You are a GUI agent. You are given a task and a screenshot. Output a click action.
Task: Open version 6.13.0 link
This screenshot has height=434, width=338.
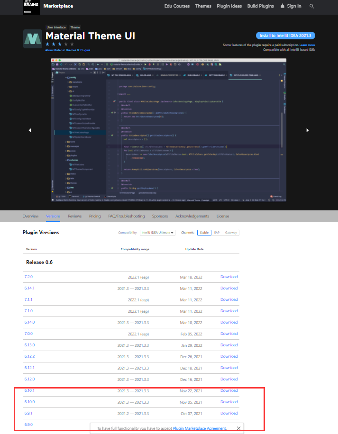click(x=29, y=345)
